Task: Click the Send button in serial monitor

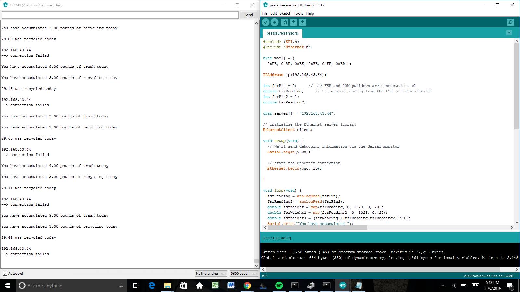Action: point(249,15)
